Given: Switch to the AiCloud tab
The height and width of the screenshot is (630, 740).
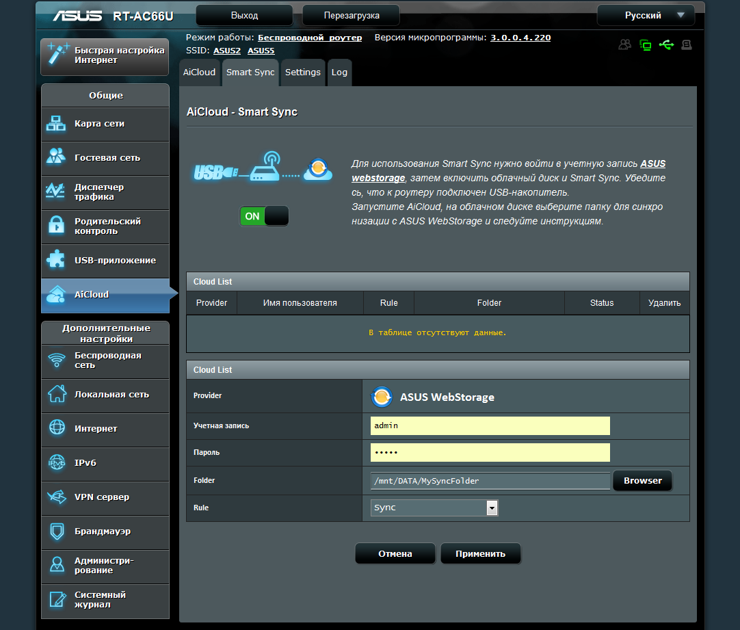Looking at the screenshot, I should point(199,73).
